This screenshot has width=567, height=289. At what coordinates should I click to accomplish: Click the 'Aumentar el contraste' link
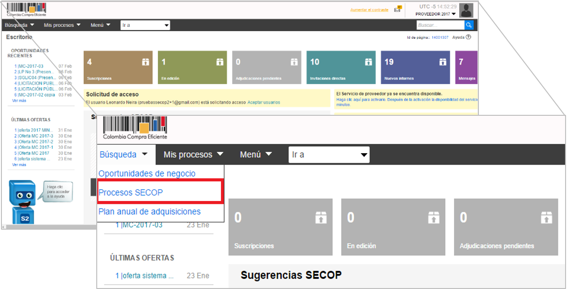click(369, 10)
